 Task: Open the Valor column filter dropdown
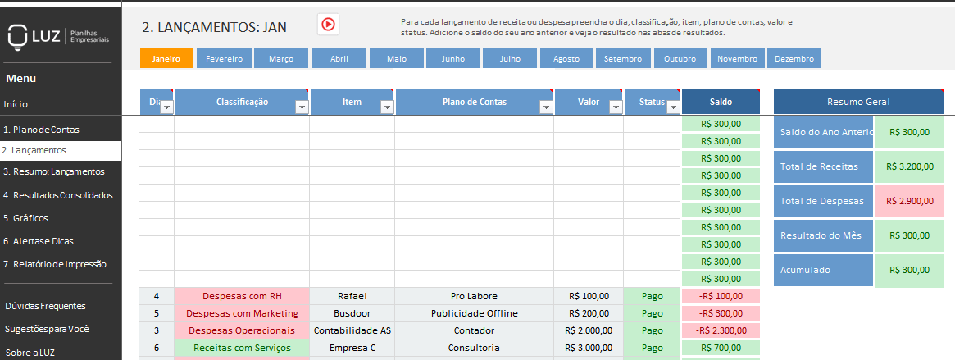pos(615,107)
